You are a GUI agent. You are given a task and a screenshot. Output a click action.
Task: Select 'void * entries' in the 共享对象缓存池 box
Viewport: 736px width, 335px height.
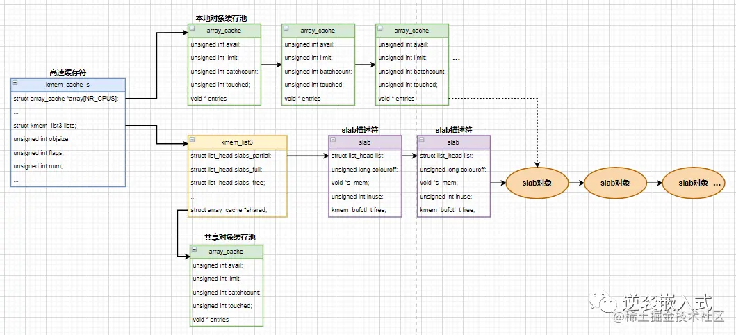point(227,320)
